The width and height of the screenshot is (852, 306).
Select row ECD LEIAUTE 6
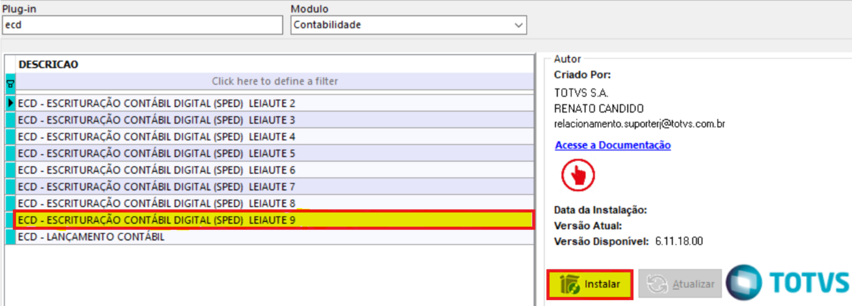pos(275,170)
